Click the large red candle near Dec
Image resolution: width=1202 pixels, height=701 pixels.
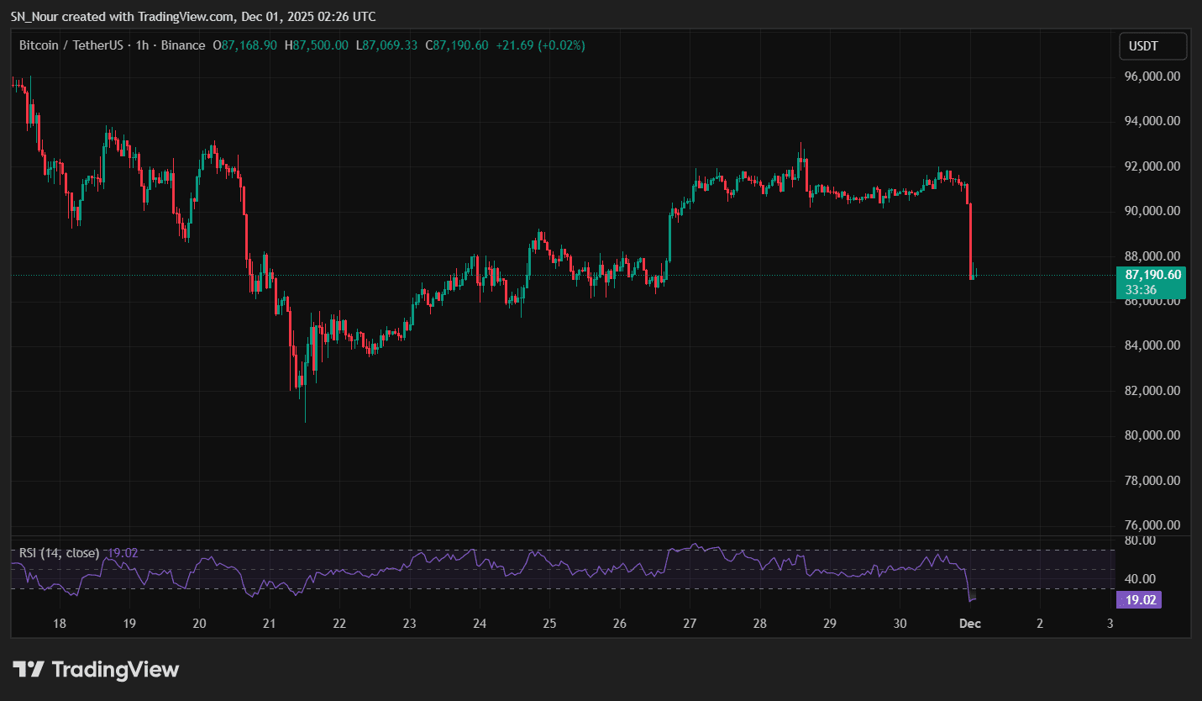tap(970, 240)
